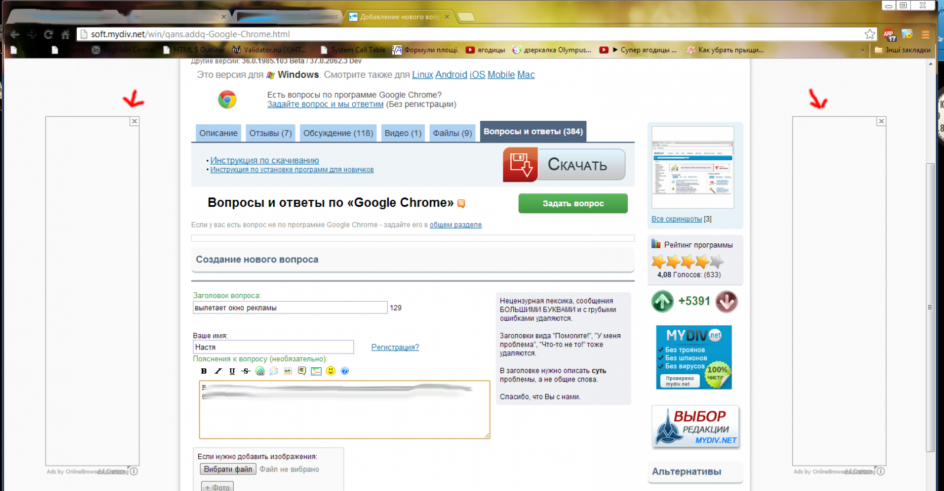Open Формули площі bookmark
The width and height of the screenshot is (944, 491).
pos(425,50)
